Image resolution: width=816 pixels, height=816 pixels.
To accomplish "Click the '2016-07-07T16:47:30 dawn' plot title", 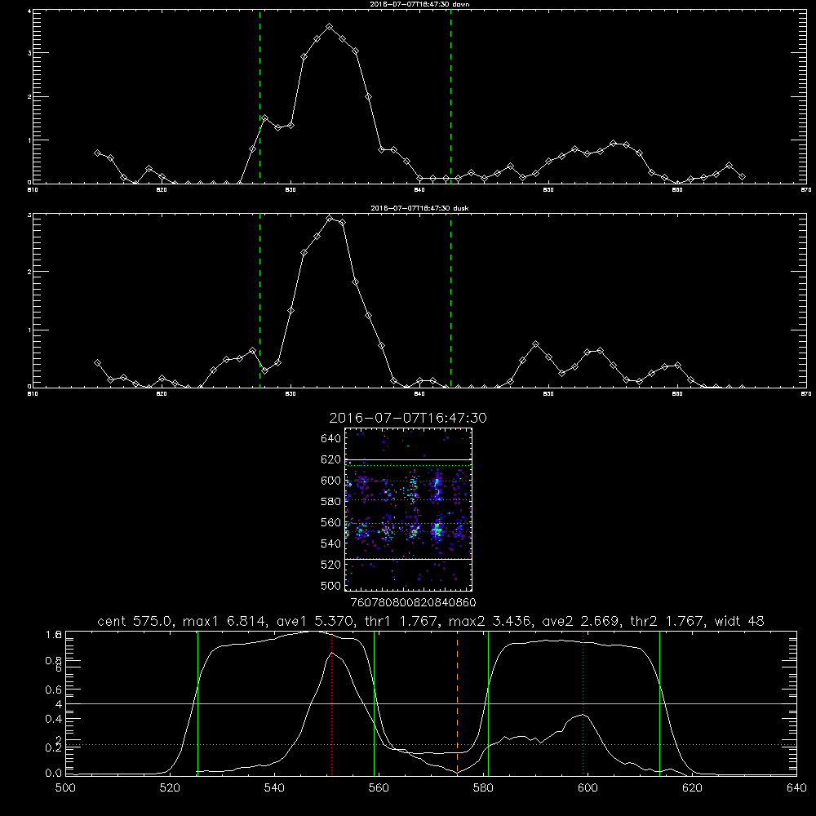I will point(419,4).
